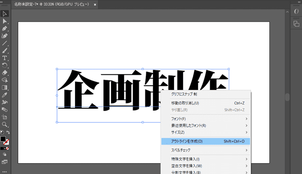Choose 移動の取り消し menu entry

(206, 103)
